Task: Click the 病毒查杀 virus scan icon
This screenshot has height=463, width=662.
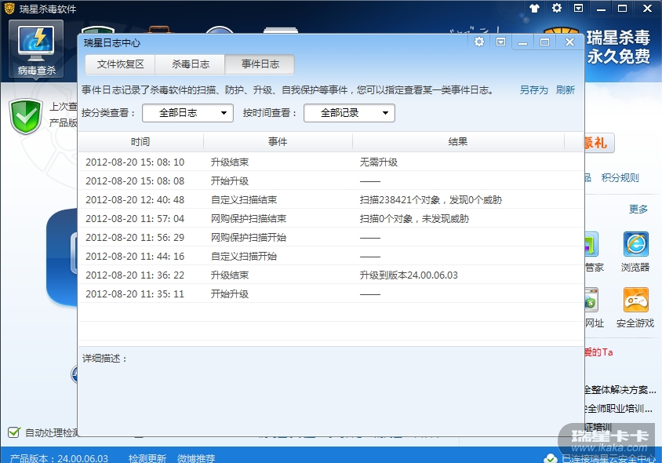Action: click(37, 49)
